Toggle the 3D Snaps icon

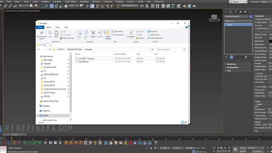pos(98,6)
